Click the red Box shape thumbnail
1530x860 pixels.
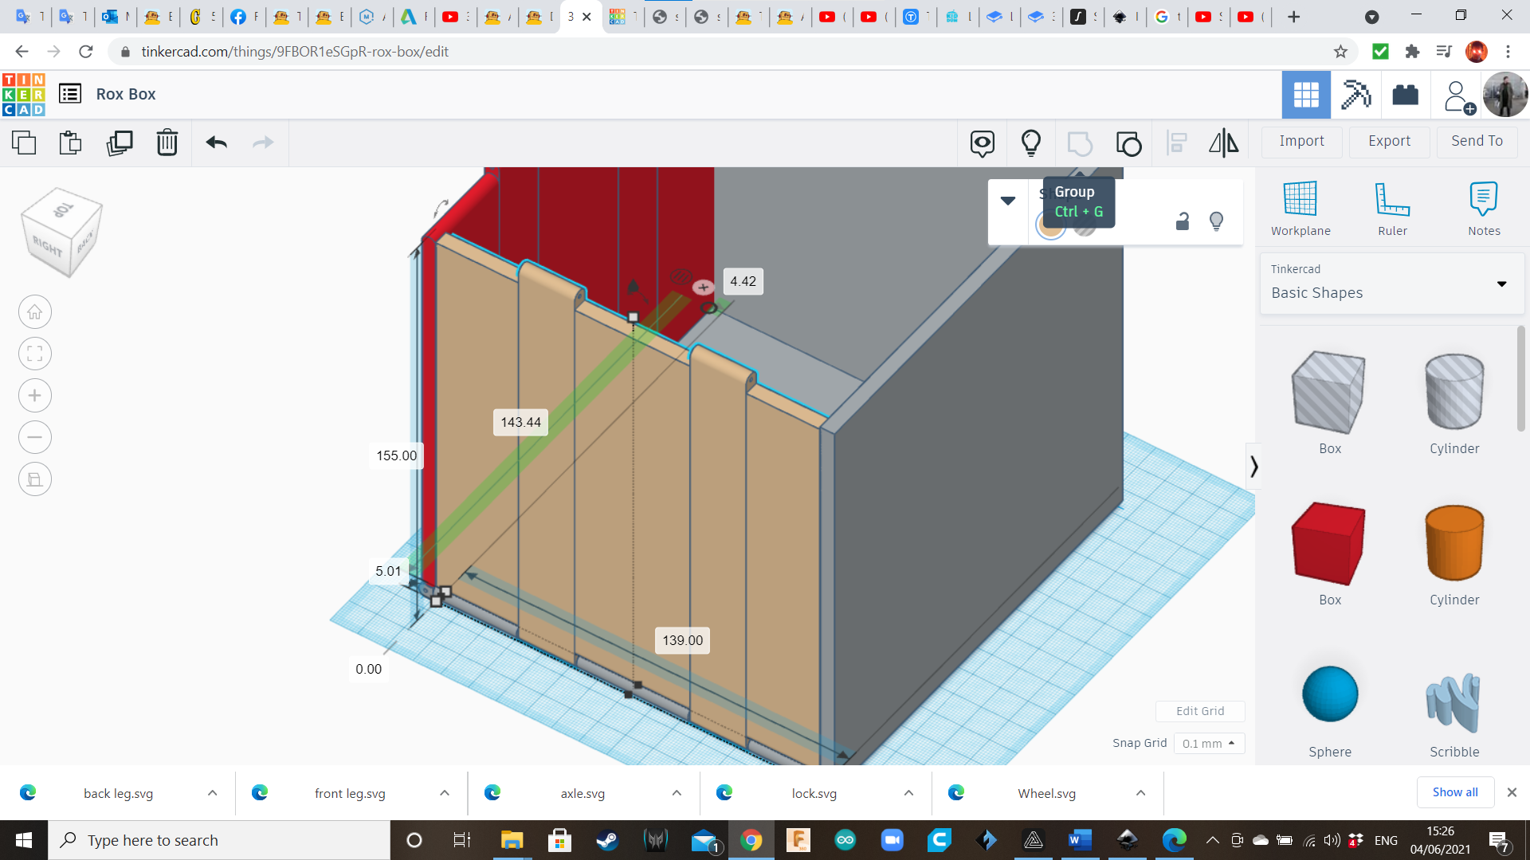click(x=1328, y=544)
